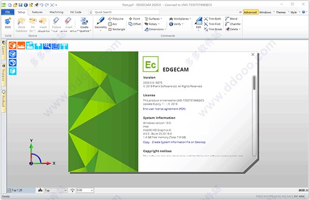Toggle the ENTITY status bar indicator

(x=268, y=196)
